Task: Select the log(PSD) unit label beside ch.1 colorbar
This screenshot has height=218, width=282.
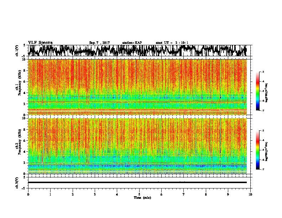Action: coord(267,93)
